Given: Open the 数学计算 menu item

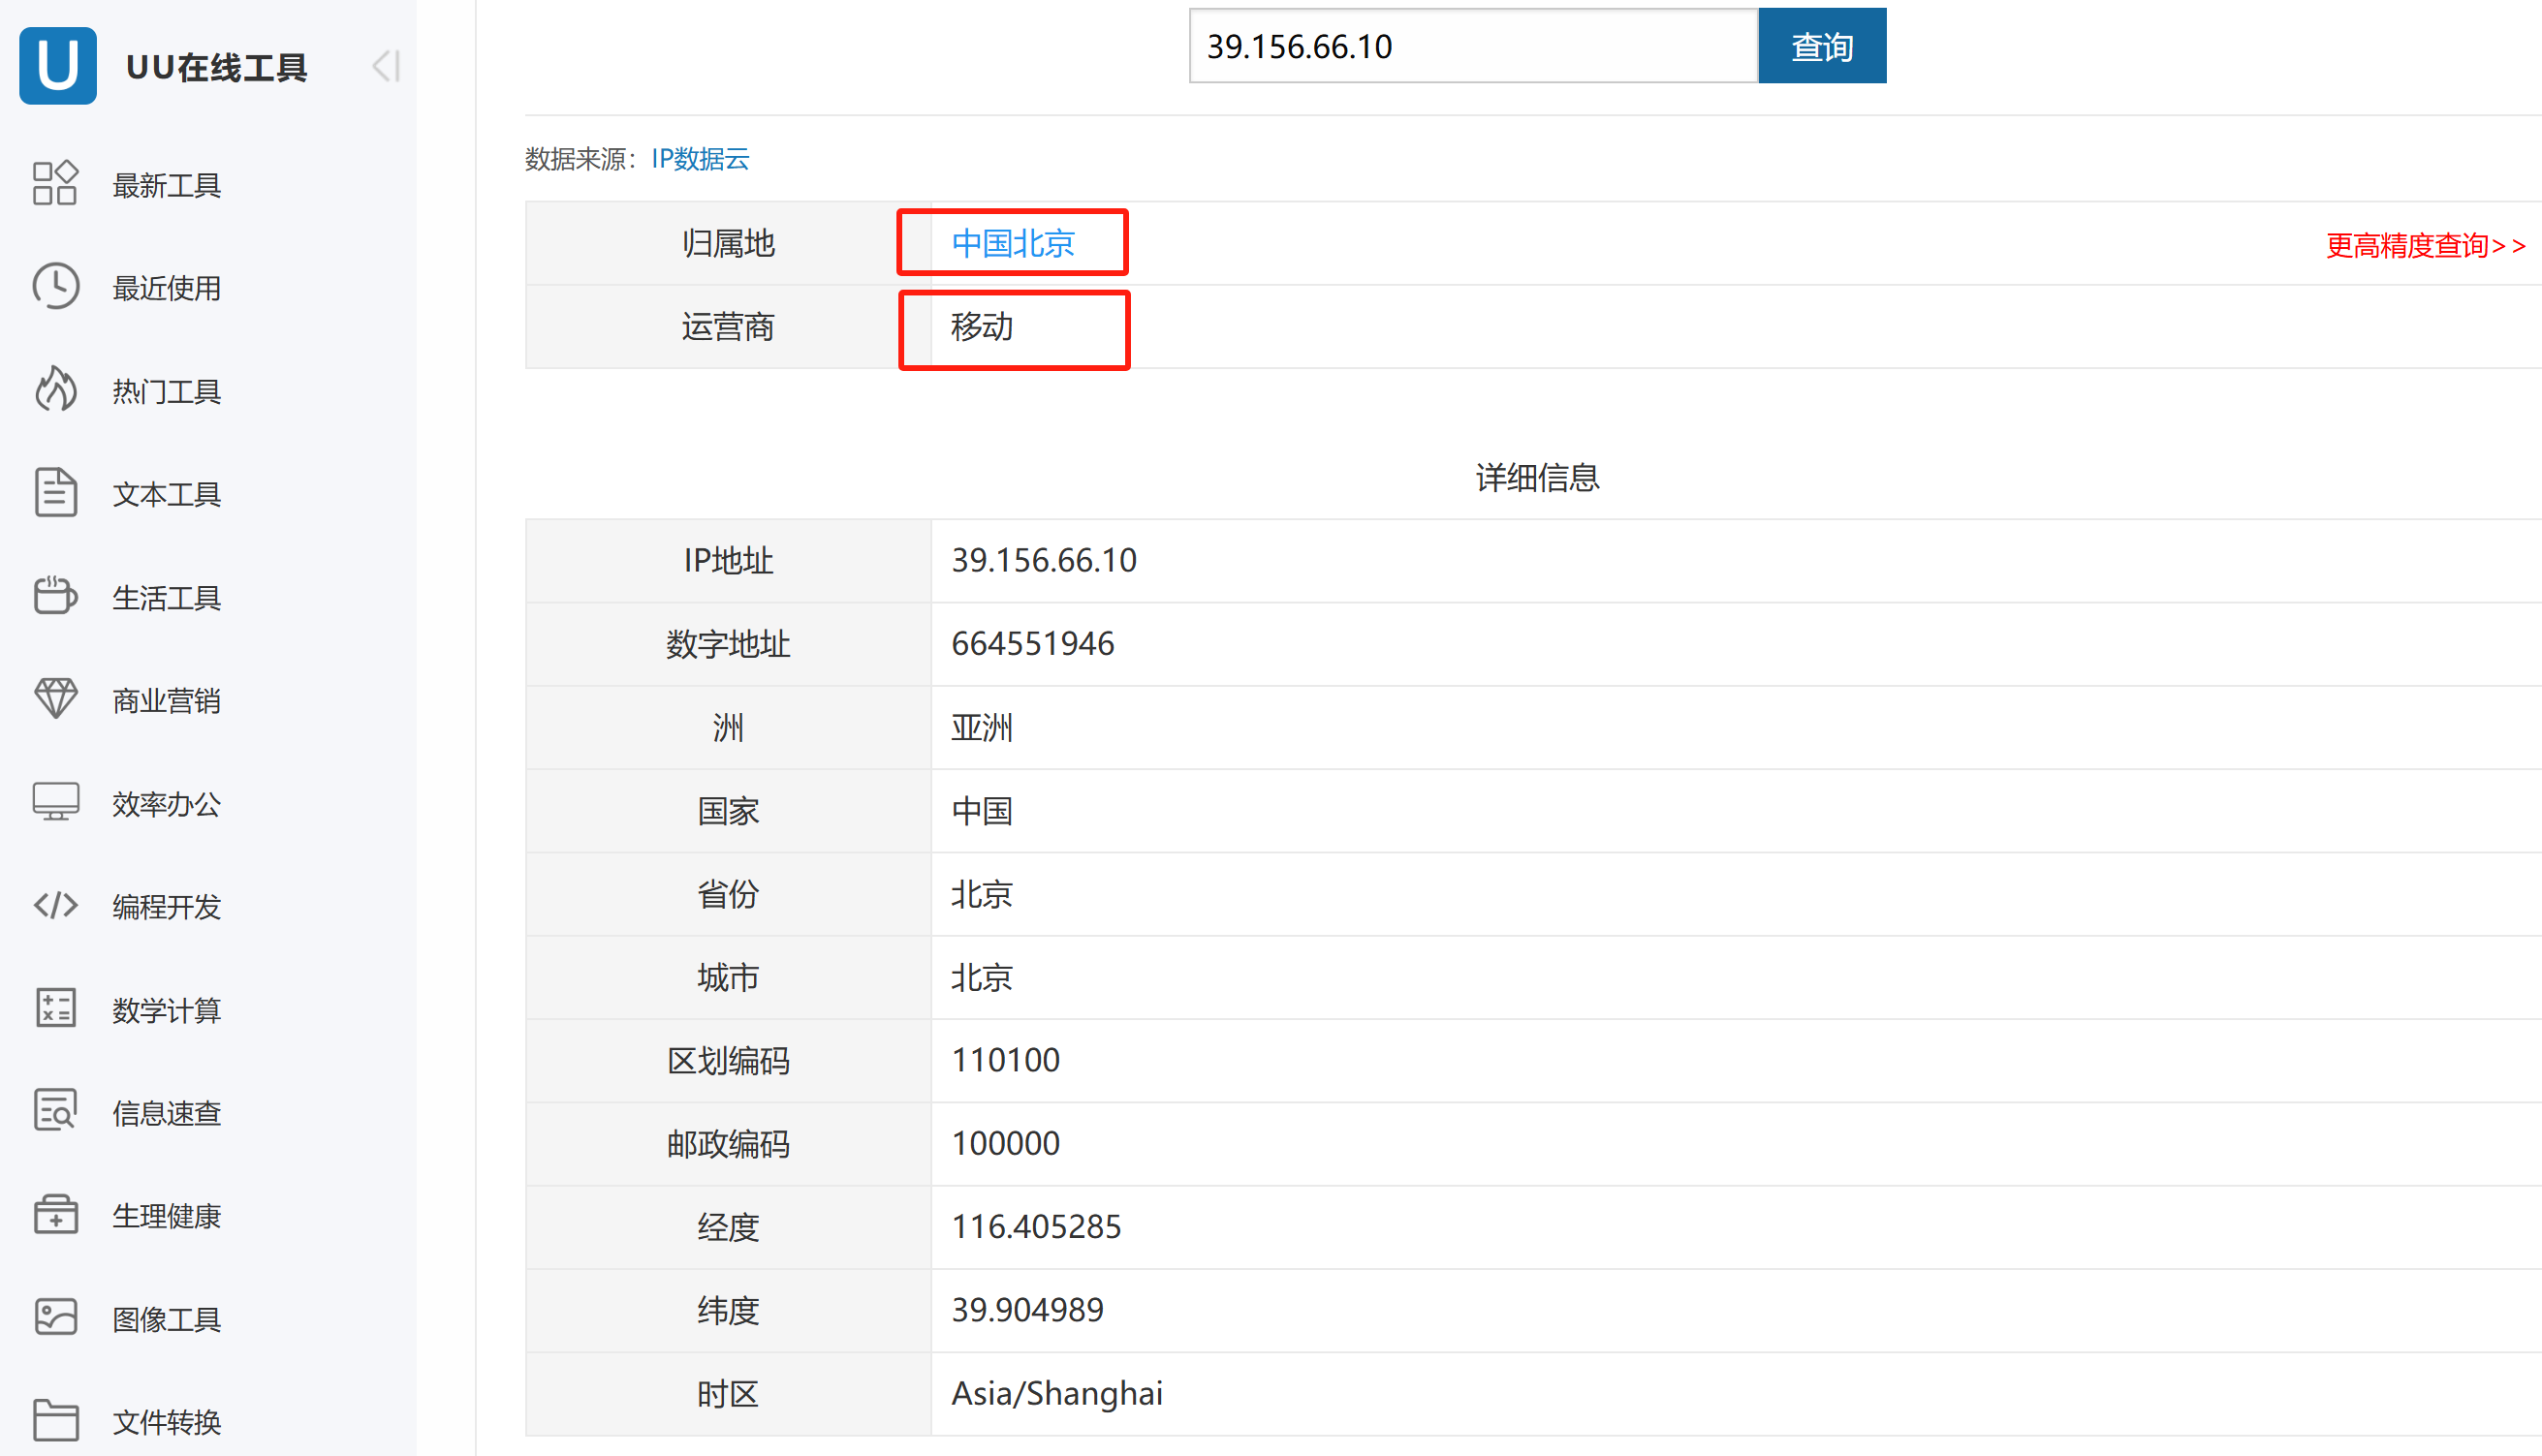Looking at the screenshot, I should pos(166,1010).
